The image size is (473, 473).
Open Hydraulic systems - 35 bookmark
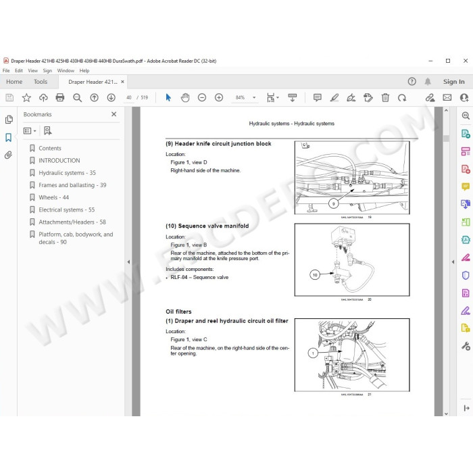(67, 173)
